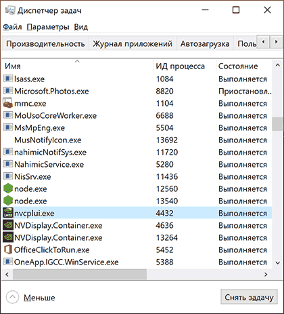Select the mmc.exe process name
The width and height of the screenshot is (284, 314).
(x=30, y=103)
